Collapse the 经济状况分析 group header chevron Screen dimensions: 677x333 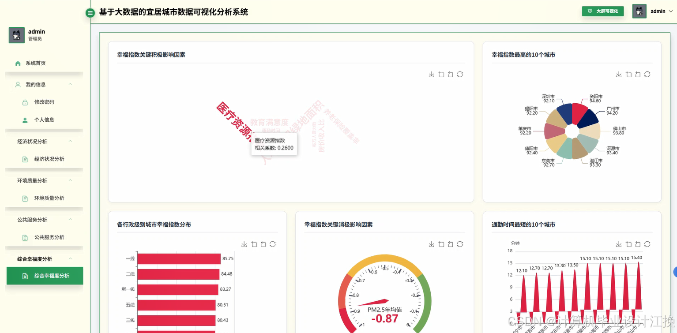(70, 141)
